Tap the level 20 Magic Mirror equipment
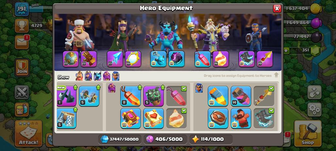336x151 pixels. coord(133,59)
